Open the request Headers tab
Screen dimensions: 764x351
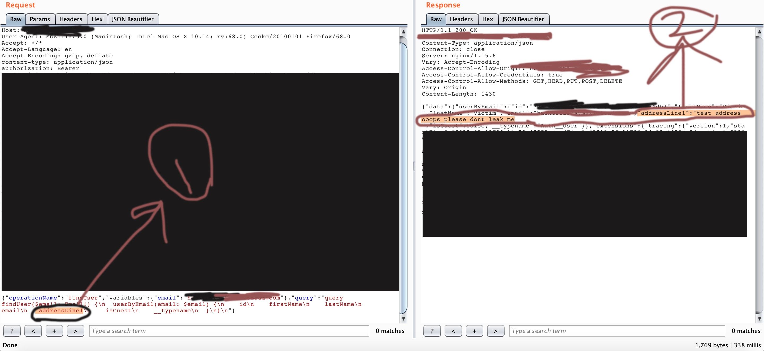[71, 19]
